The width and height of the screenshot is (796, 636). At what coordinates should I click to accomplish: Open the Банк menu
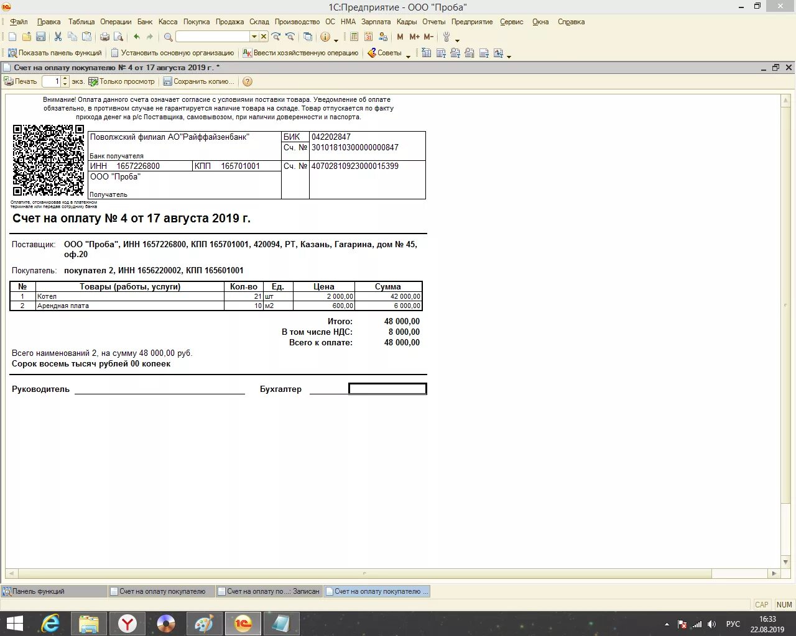[x=145, y=22]
